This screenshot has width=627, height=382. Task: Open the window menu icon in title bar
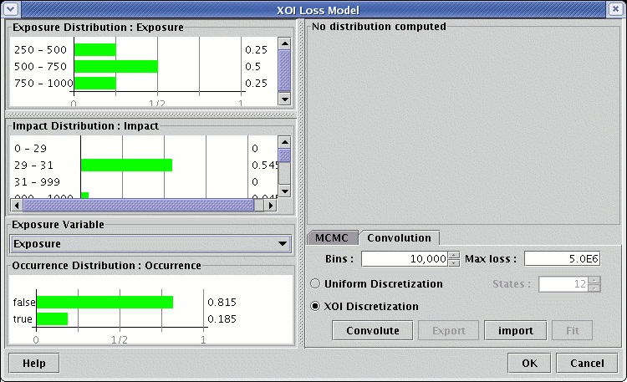10,9
